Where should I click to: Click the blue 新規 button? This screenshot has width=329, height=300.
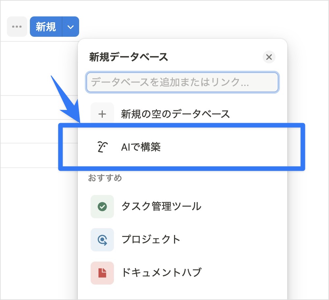coord(46,27)
